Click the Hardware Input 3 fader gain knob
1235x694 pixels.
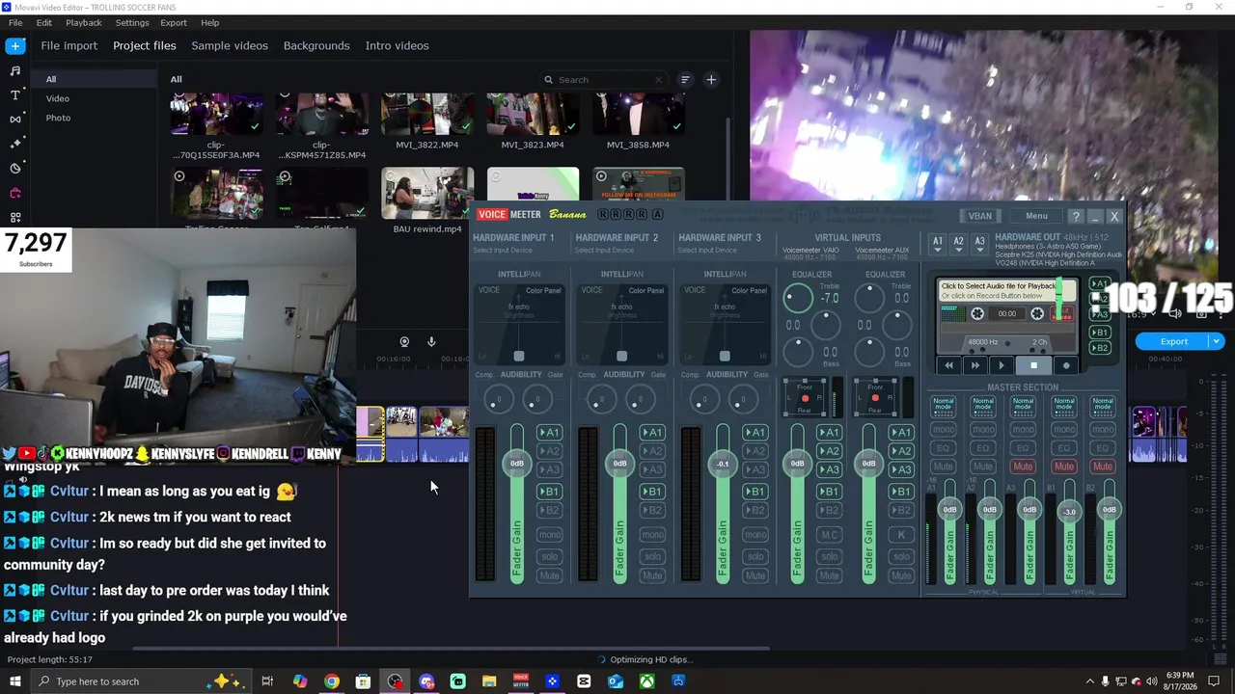[x=723, y=464]
